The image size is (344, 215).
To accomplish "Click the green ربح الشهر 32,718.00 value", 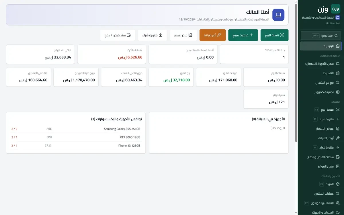I will click(177, 80).
